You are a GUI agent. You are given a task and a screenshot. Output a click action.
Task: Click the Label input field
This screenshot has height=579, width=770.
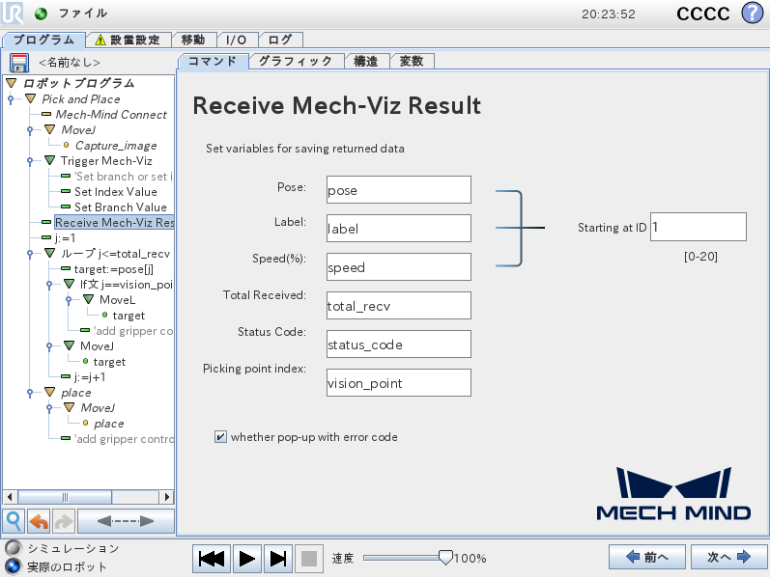click(x=399, y=228)
